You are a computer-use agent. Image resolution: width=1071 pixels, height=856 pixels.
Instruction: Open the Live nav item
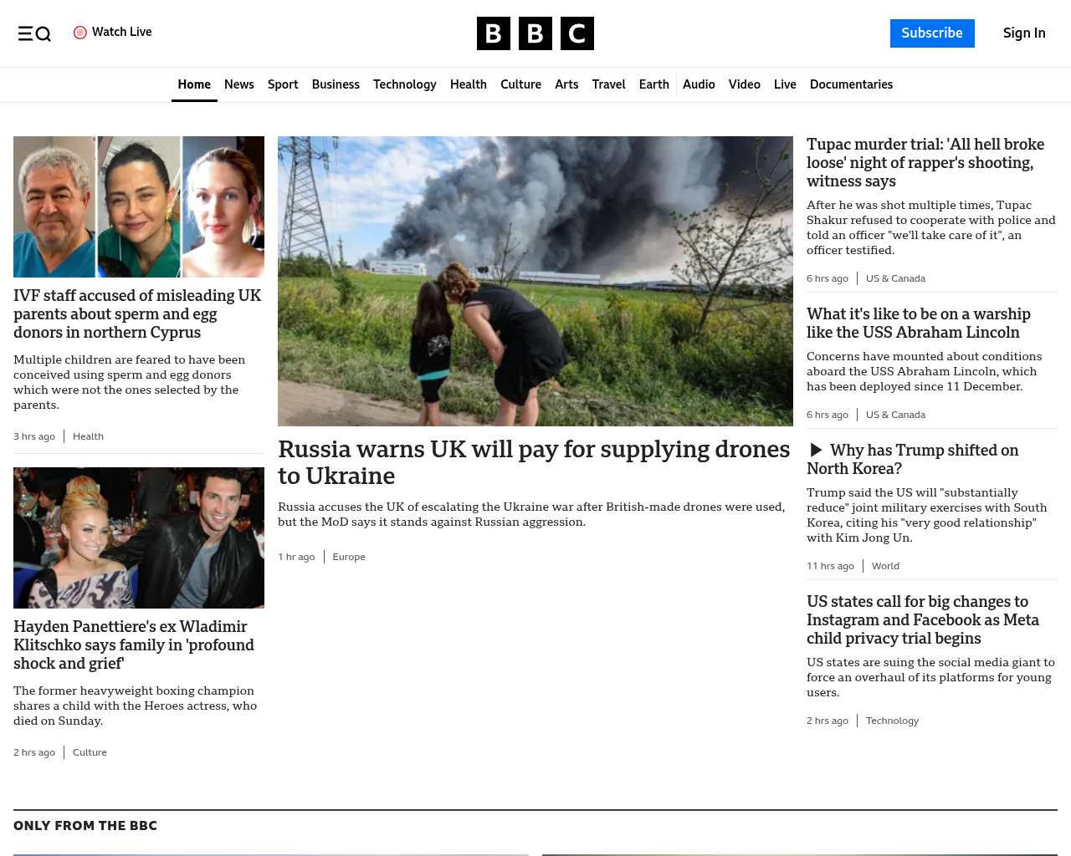click(x=785, y=84)
